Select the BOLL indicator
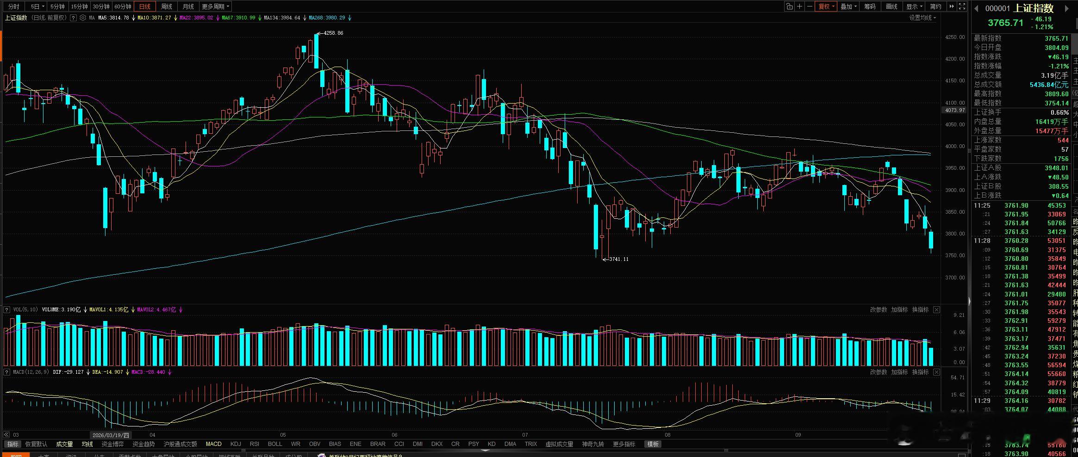Screen dimensions: 1078x457 click(275, 444)
